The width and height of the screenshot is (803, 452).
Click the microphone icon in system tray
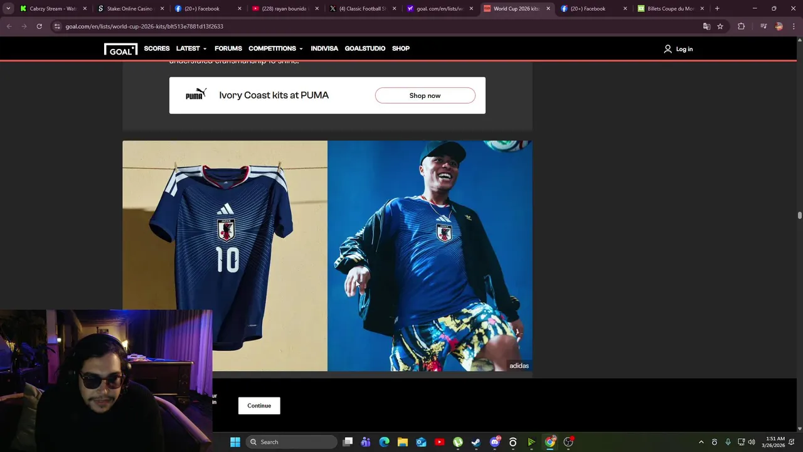(x=728, y=442)
